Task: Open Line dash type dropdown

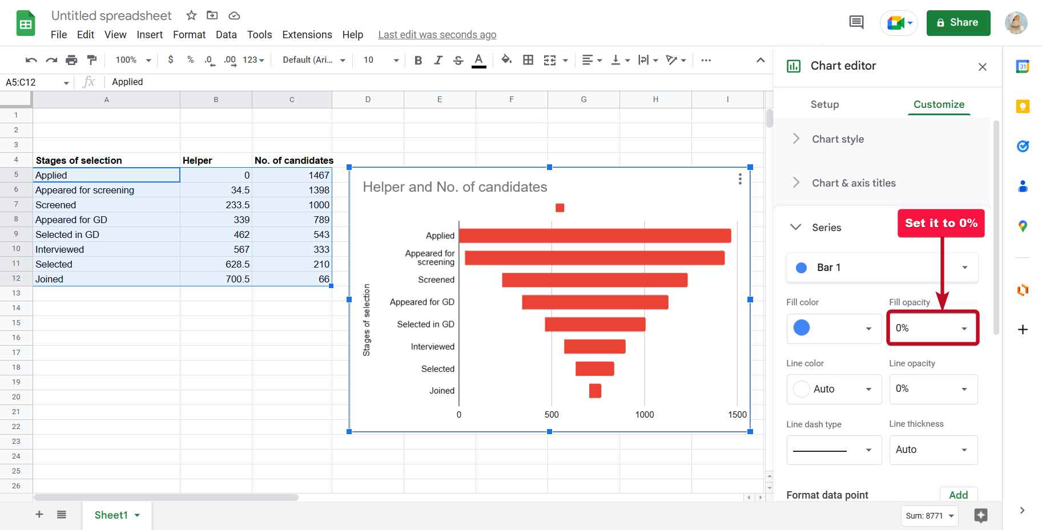Action: [834, 450]
